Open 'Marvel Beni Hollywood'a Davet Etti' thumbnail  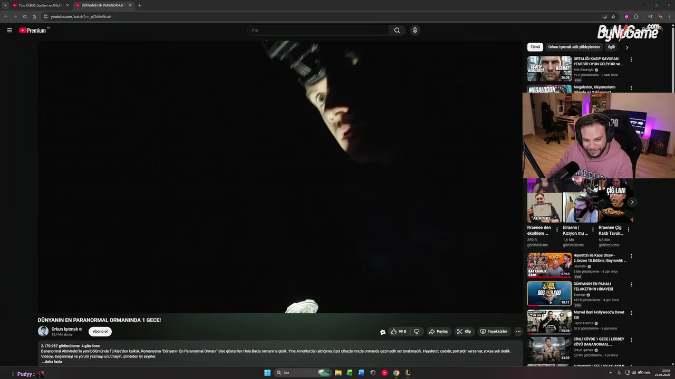pos(549,322)
